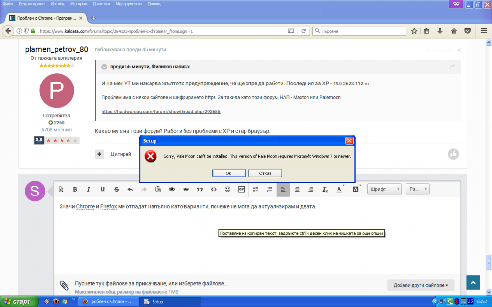Click Отказ in Setup dialog

click(265, 173)
